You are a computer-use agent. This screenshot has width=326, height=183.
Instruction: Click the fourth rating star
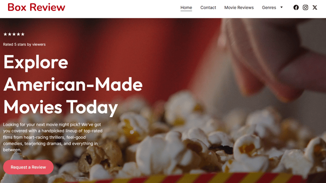(x=18, y=34)
